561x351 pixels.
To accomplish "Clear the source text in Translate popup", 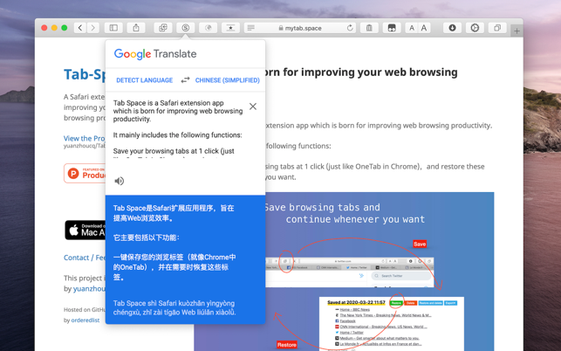I will coord(253,107).
